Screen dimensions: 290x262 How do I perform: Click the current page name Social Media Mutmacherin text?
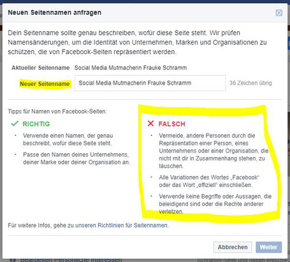pyautogui.click(x=131, y=68)
